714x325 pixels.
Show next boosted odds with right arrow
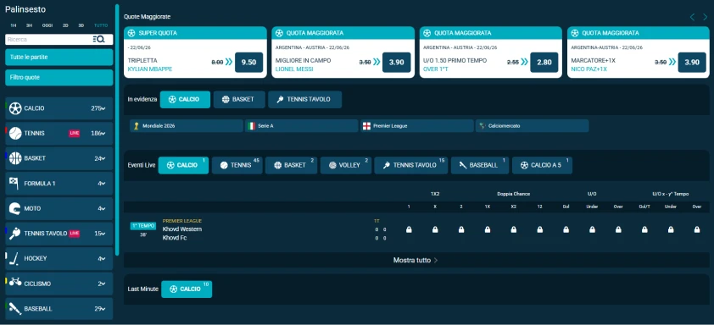(x=706, y=17)
